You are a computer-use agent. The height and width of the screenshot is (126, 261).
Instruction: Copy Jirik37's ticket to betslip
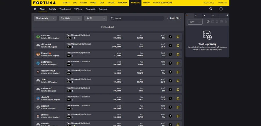[x=178, y=81]
